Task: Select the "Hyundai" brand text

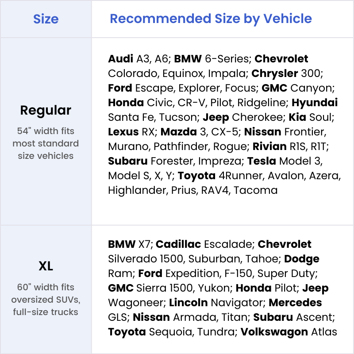Action: 315,103
